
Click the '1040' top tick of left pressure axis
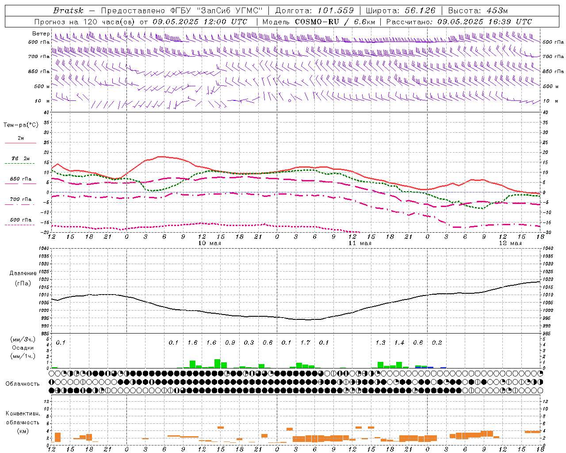click(x=43, y=248)
